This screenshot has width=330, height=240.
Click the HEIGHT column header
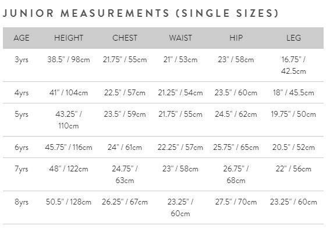(x=69, y=38)
